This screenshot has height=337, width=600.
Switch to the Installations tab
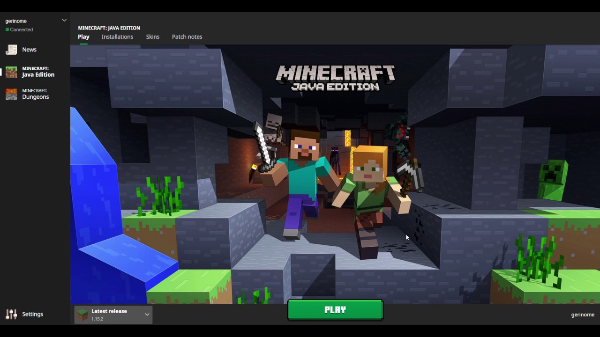tap(117, 37)
